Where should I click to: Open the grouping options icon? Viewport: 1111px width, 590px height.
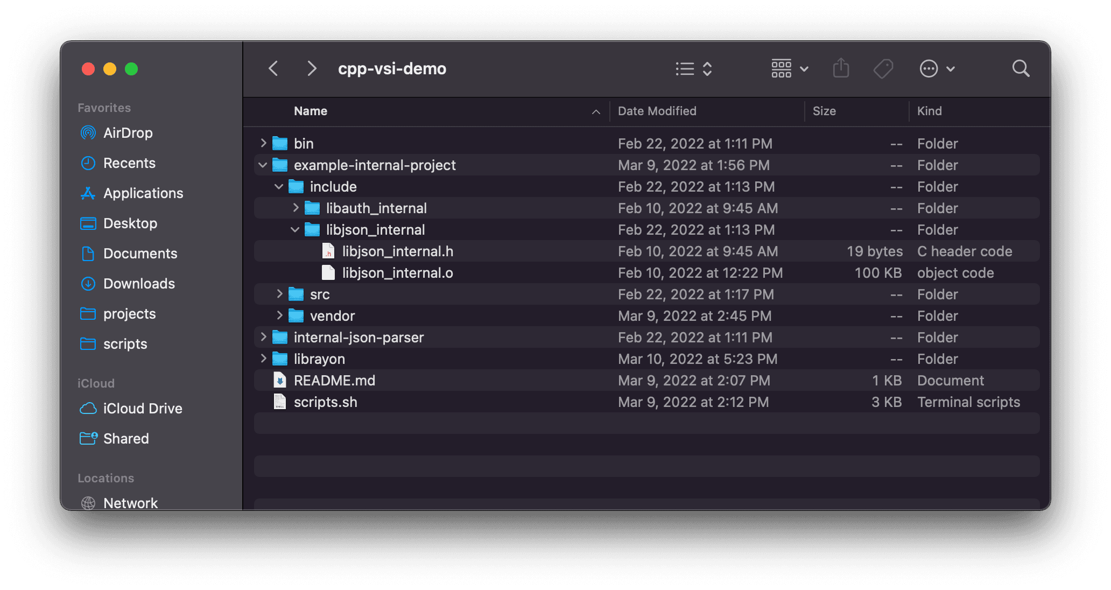[782, 68]
